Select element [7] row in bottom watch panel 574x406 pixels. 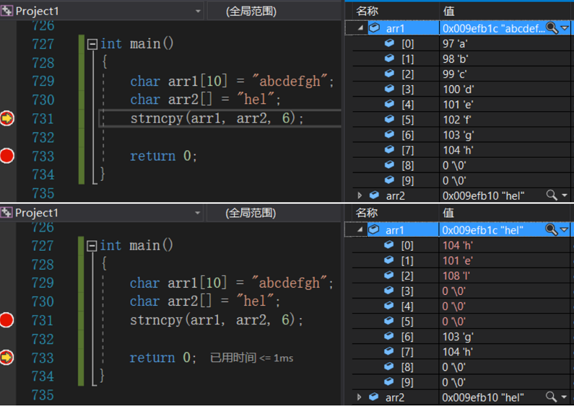click(x=461, y=352)
